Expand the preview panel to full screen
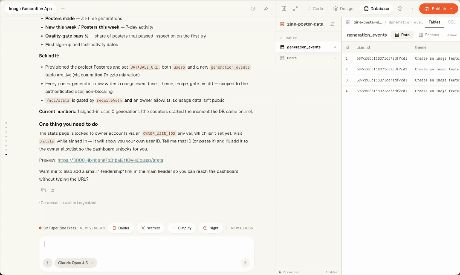This screenshot has width=460, height=275. 295,9
